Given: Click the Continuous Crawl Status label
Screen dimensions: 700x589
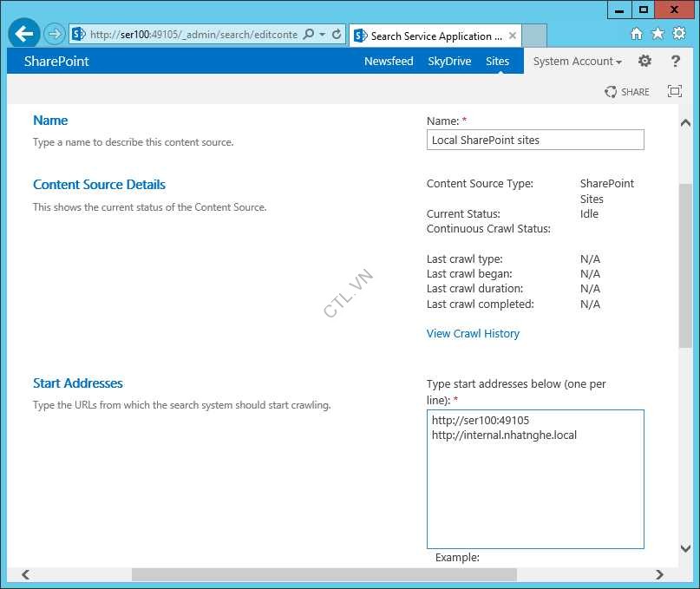Looking at the screenshot, I should click(488, 229).
